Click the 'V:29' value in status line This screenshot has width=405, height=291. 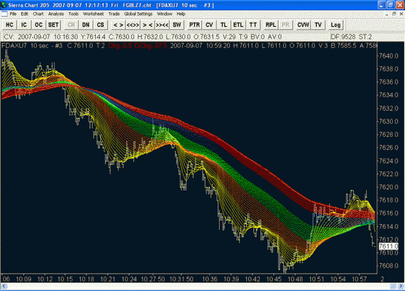[229, 37]
